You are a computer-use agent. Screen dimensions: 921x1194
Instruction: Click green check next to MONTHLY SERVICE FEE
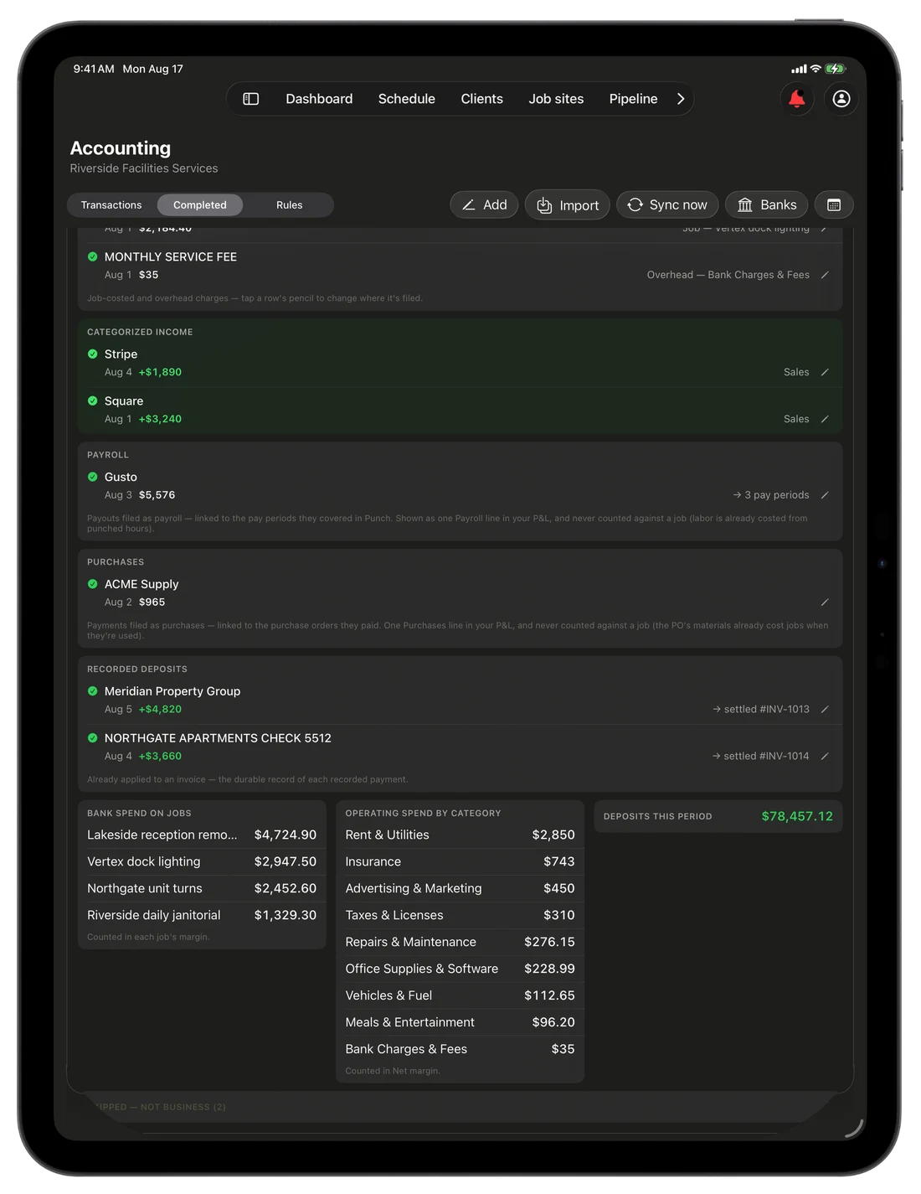pyautogui.click(x=93, y=256)
